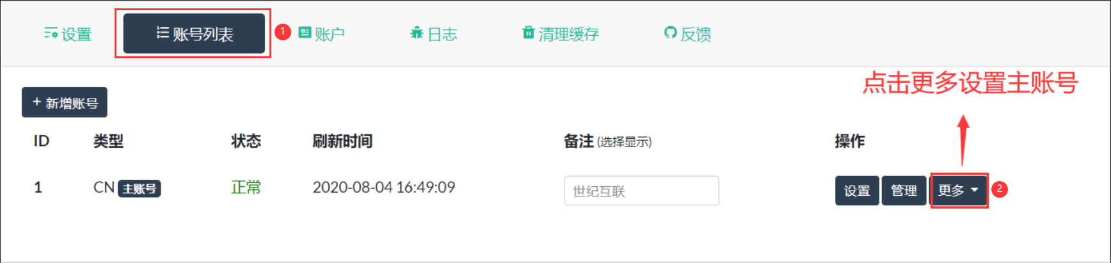Click the list icon on the 账号列表 tab
The width and height of the screenshot is (1111, 263).
[x=163, y=33]
